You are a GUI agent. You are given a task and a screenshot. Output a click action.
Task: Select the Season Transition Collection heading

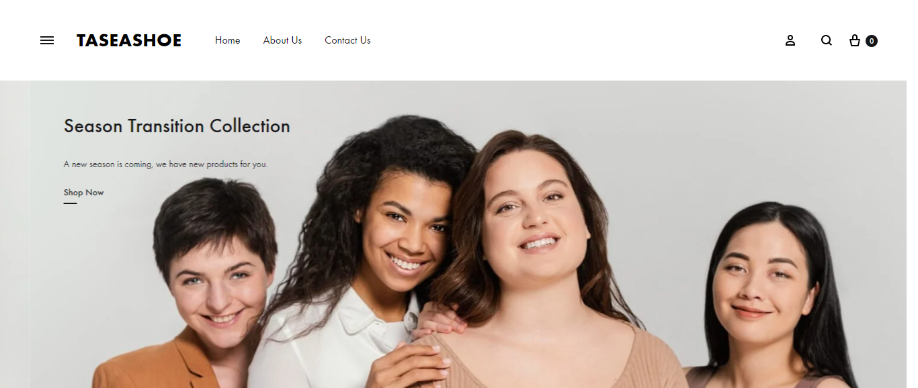click(177, 126)
